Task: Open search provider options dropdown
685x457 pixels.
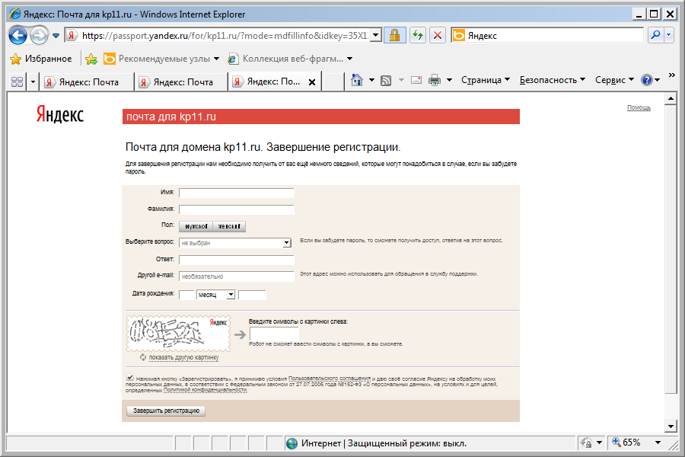Action: (669, 35)
